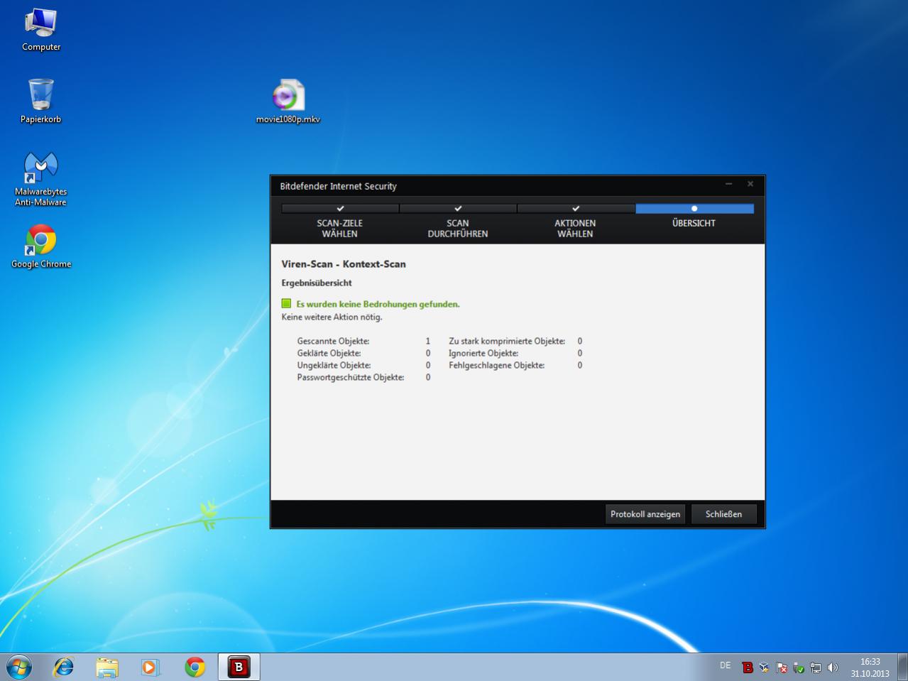
Task: Open the volume speaker icon
Action: tap(832, 668)
